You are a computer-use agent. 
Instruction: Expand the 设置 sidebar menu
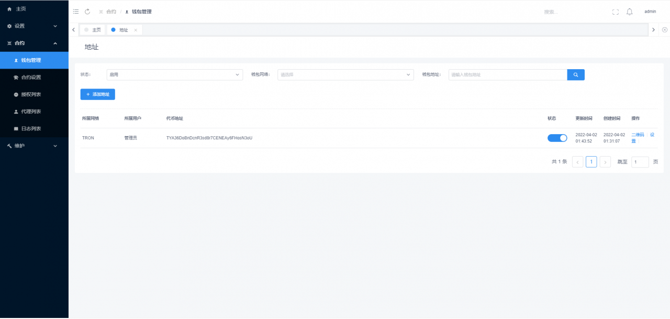pos(34,26)
